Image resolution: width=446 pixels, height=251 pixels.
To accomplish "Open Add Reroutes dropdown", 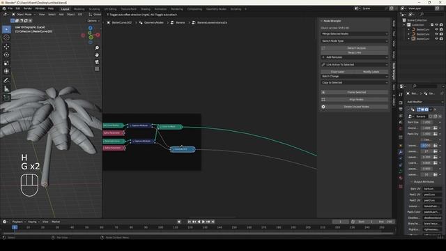I will pos(355,57).
